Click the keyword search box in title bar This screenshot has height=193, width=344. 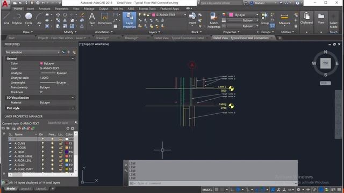(221, 3)
